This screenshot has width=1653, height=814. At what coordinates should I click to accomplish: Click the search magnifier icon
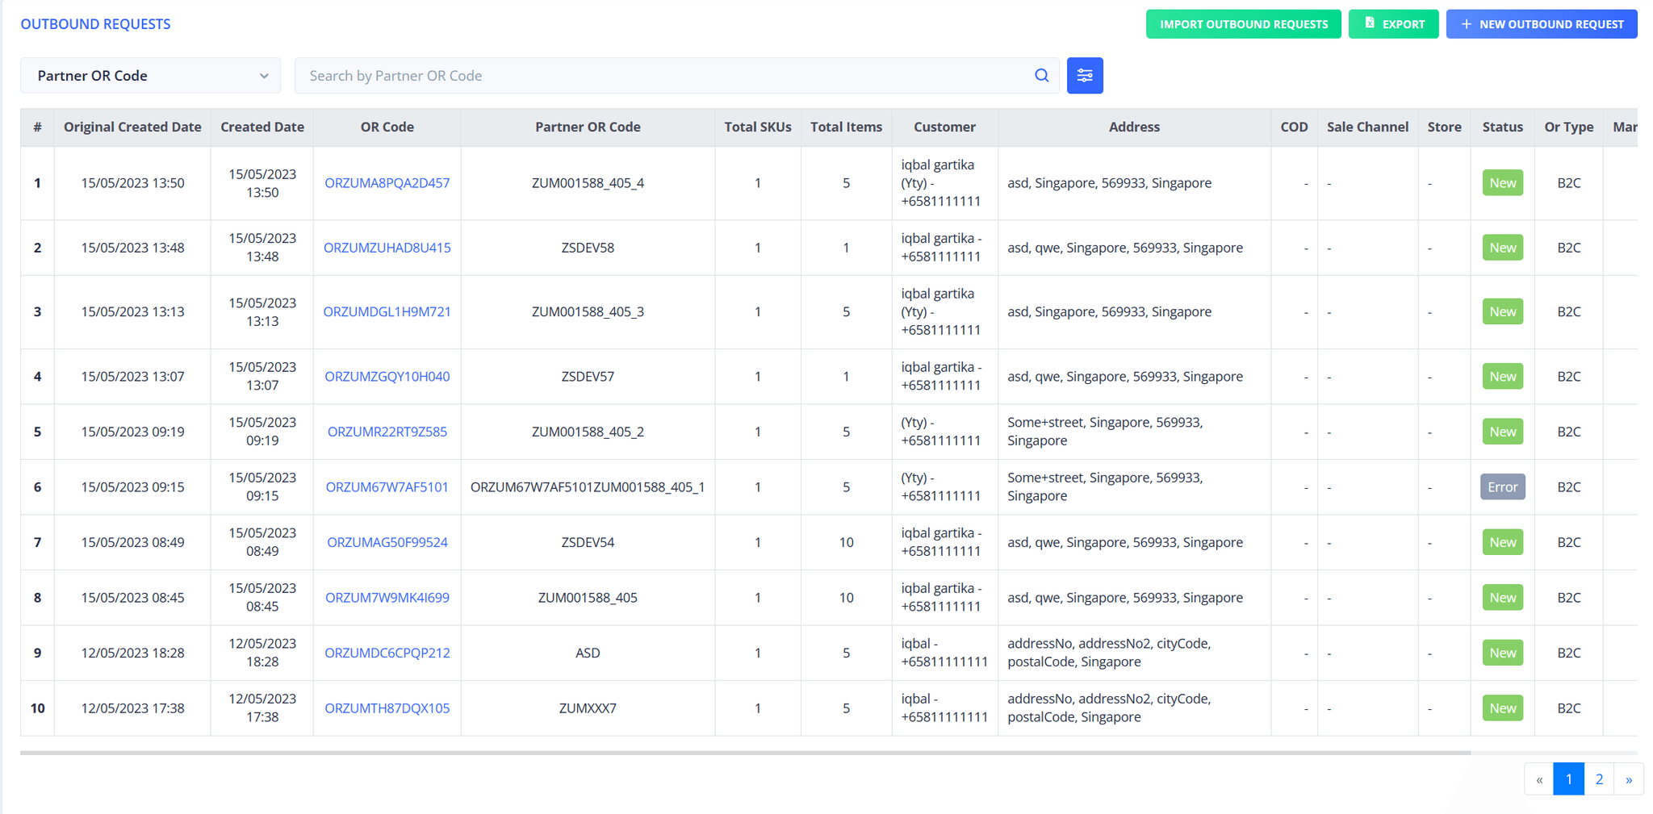pos(1041,75)
